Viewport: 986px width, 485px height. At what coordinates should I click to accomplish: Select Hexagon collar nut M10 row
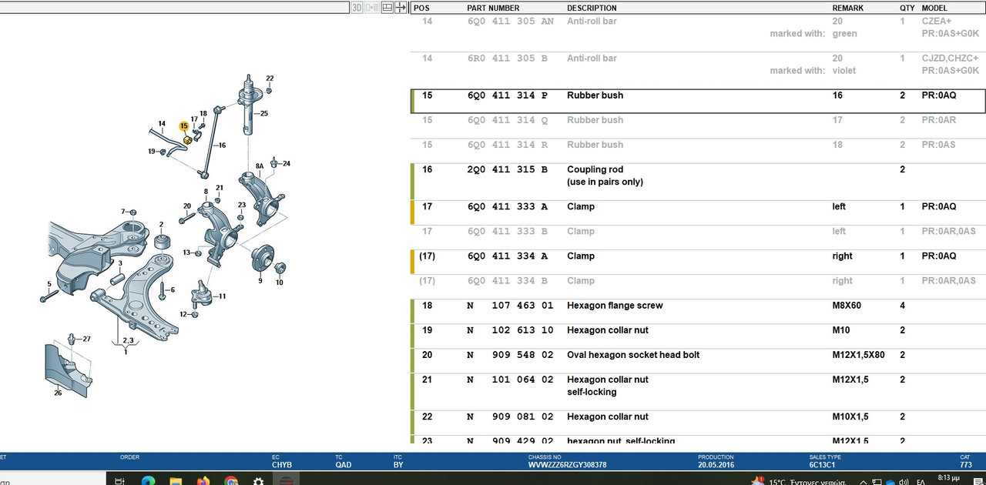[698, 336]
